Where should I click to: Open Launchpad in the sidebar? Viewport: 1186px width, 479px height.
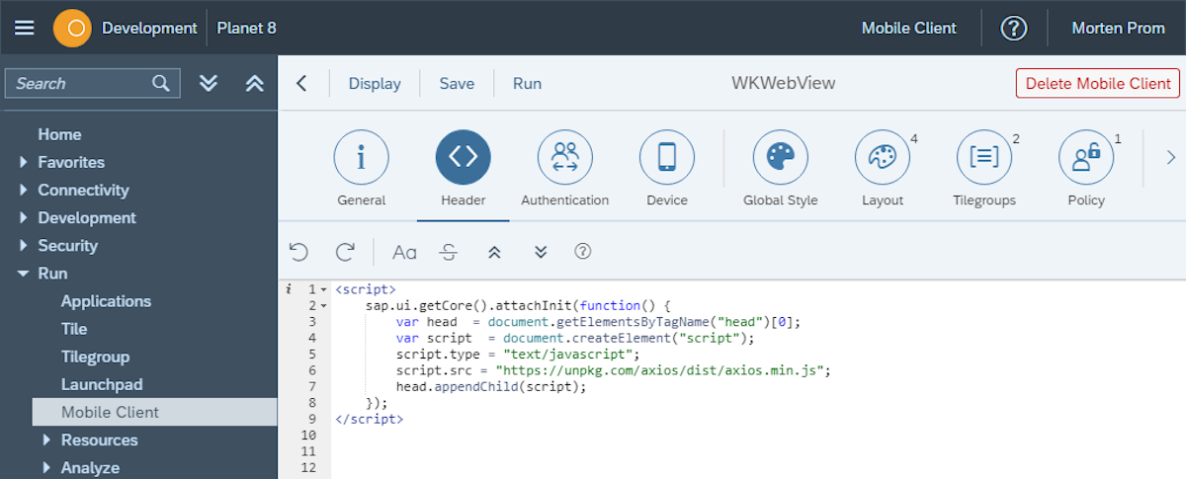(x=102, y=384)
